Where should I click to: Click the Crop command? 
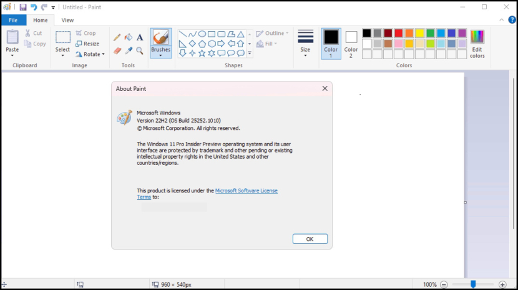86,33
